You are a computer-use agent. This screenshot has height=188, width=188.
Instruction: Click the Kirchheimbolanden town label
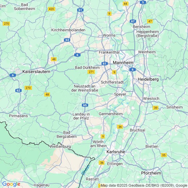click(x=68, y=30)
